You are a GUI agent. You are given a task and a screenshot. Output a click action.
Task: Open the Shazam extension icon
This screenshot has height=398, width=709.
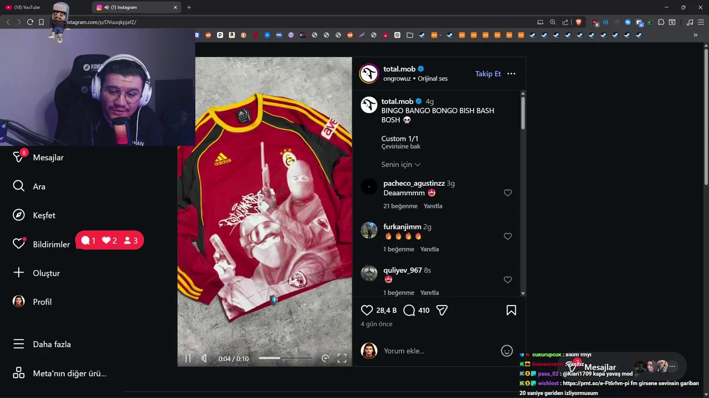coord(628,22)
